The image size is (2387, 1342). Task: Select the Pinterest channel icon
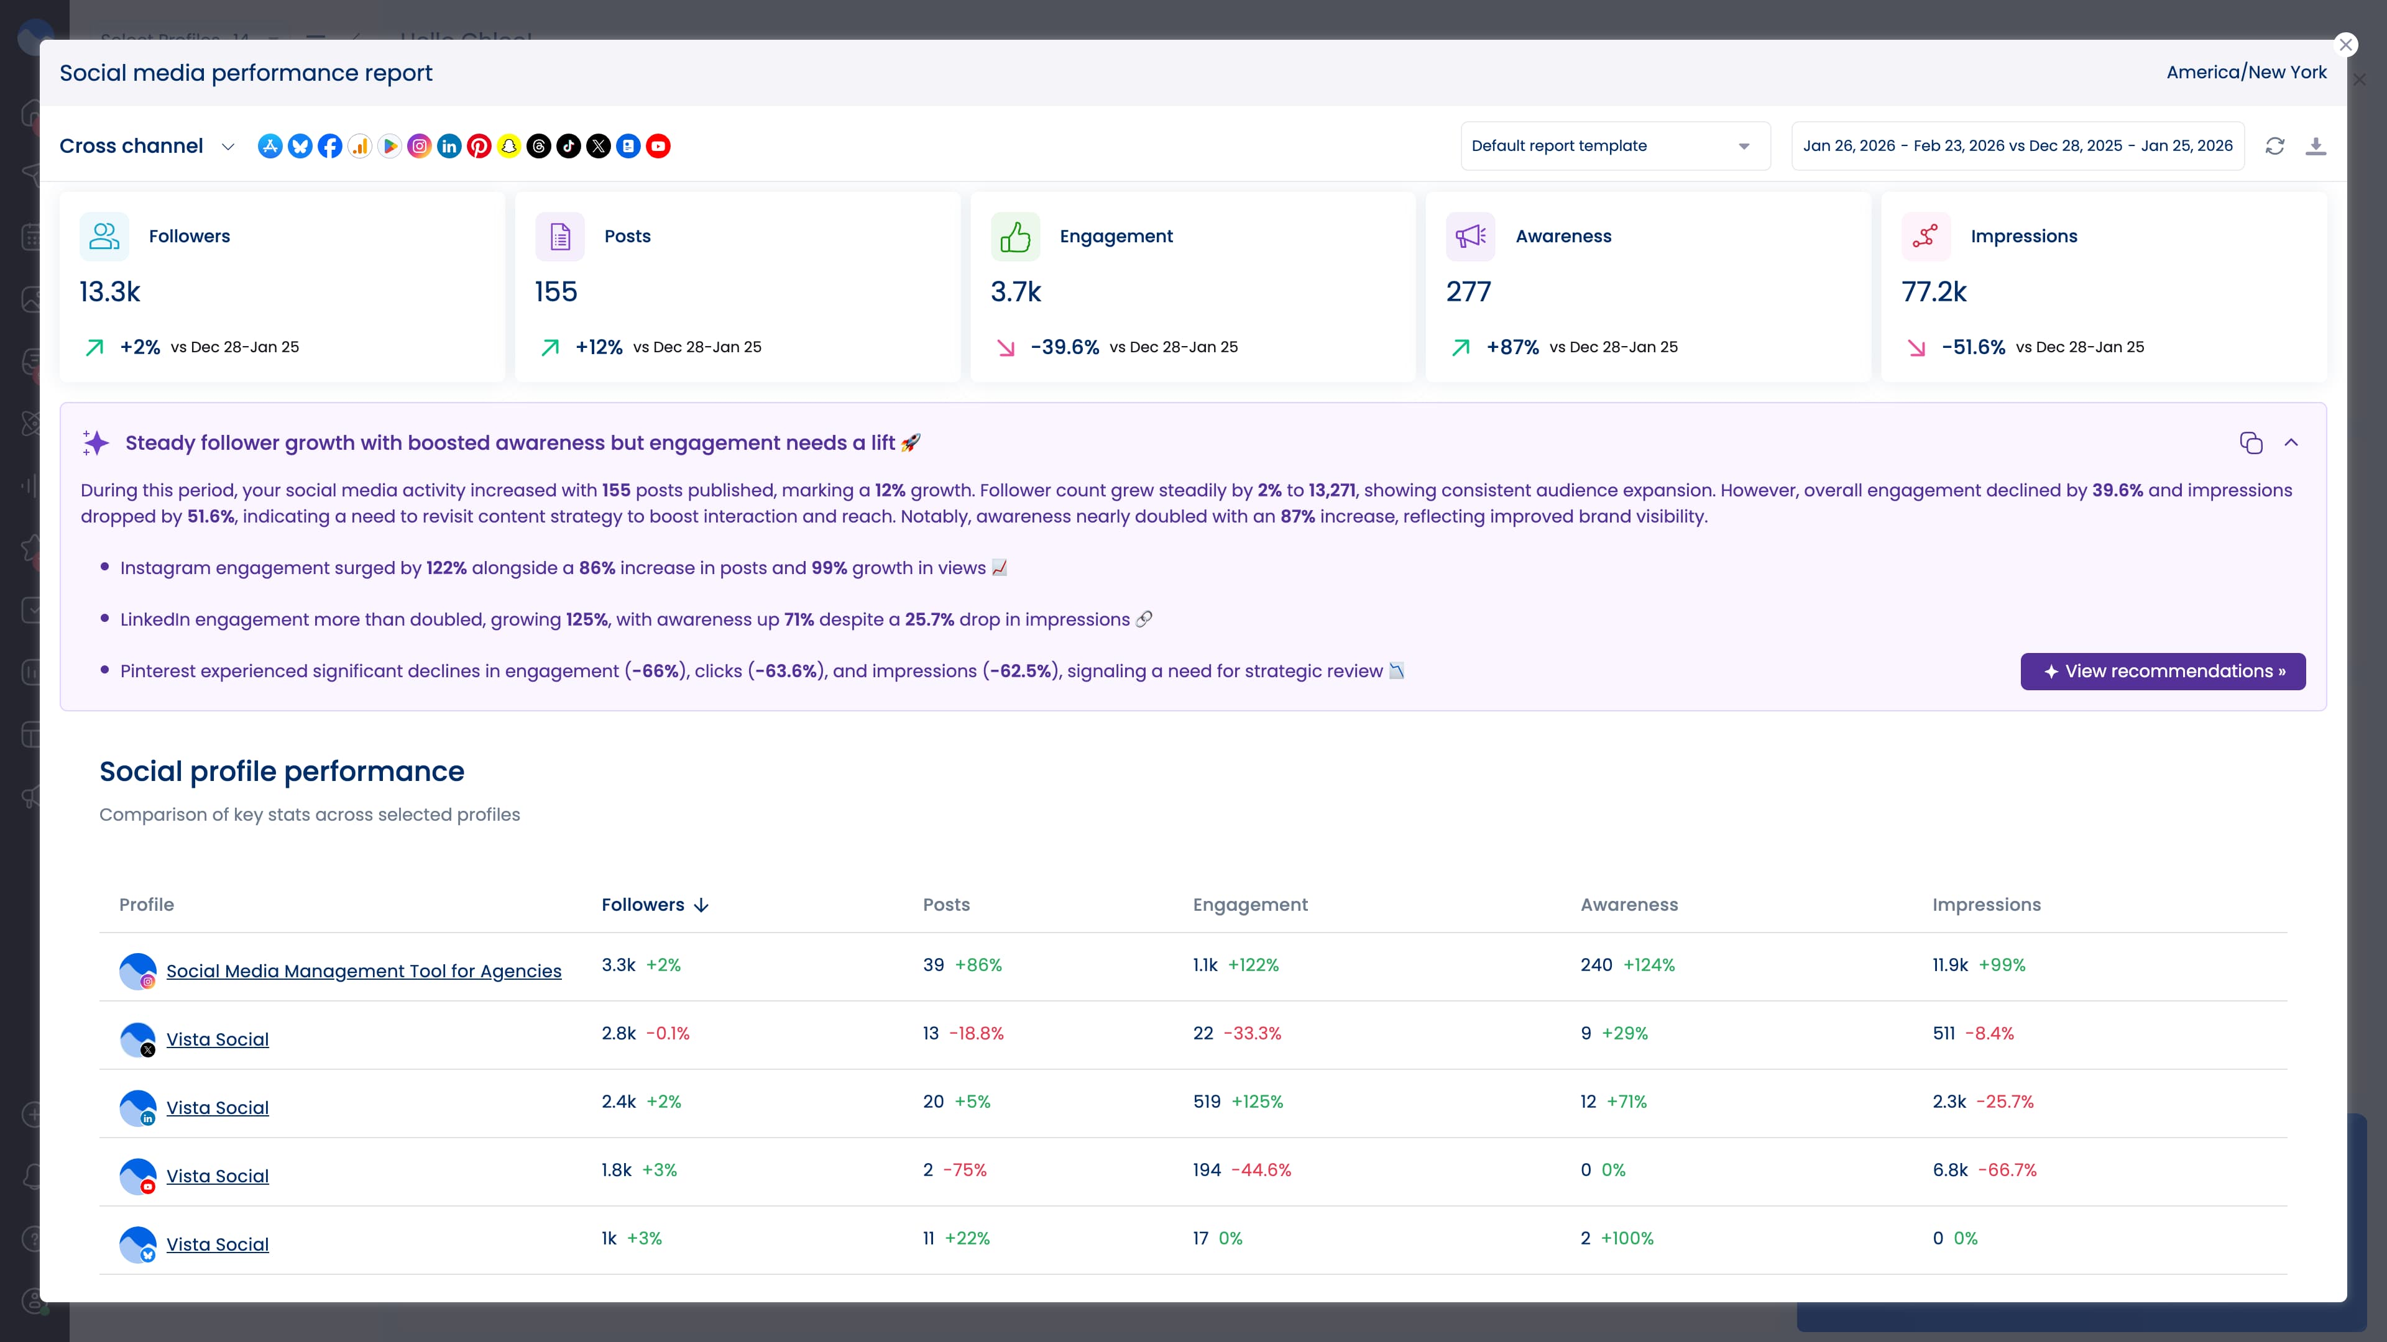(479, 145)
